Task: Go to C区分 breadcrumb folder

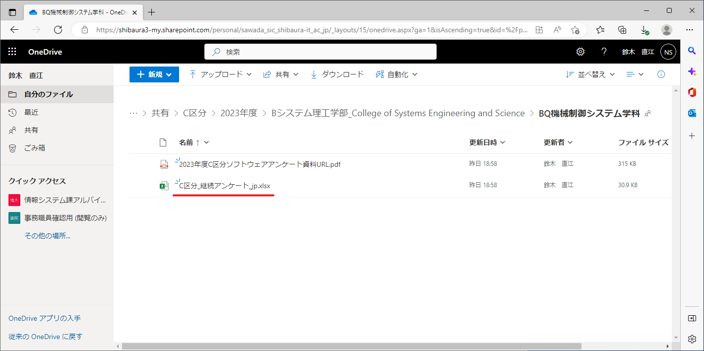Action: tap(194, 113)
